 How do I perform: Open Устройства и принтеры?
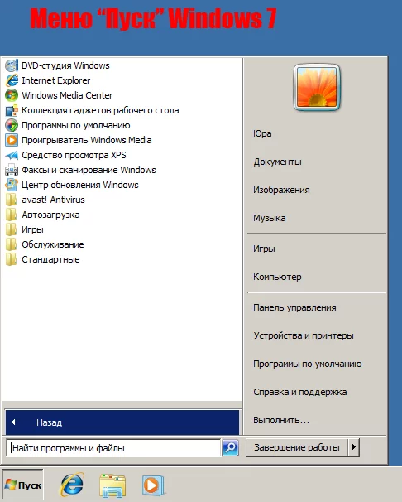pos(304,335)
